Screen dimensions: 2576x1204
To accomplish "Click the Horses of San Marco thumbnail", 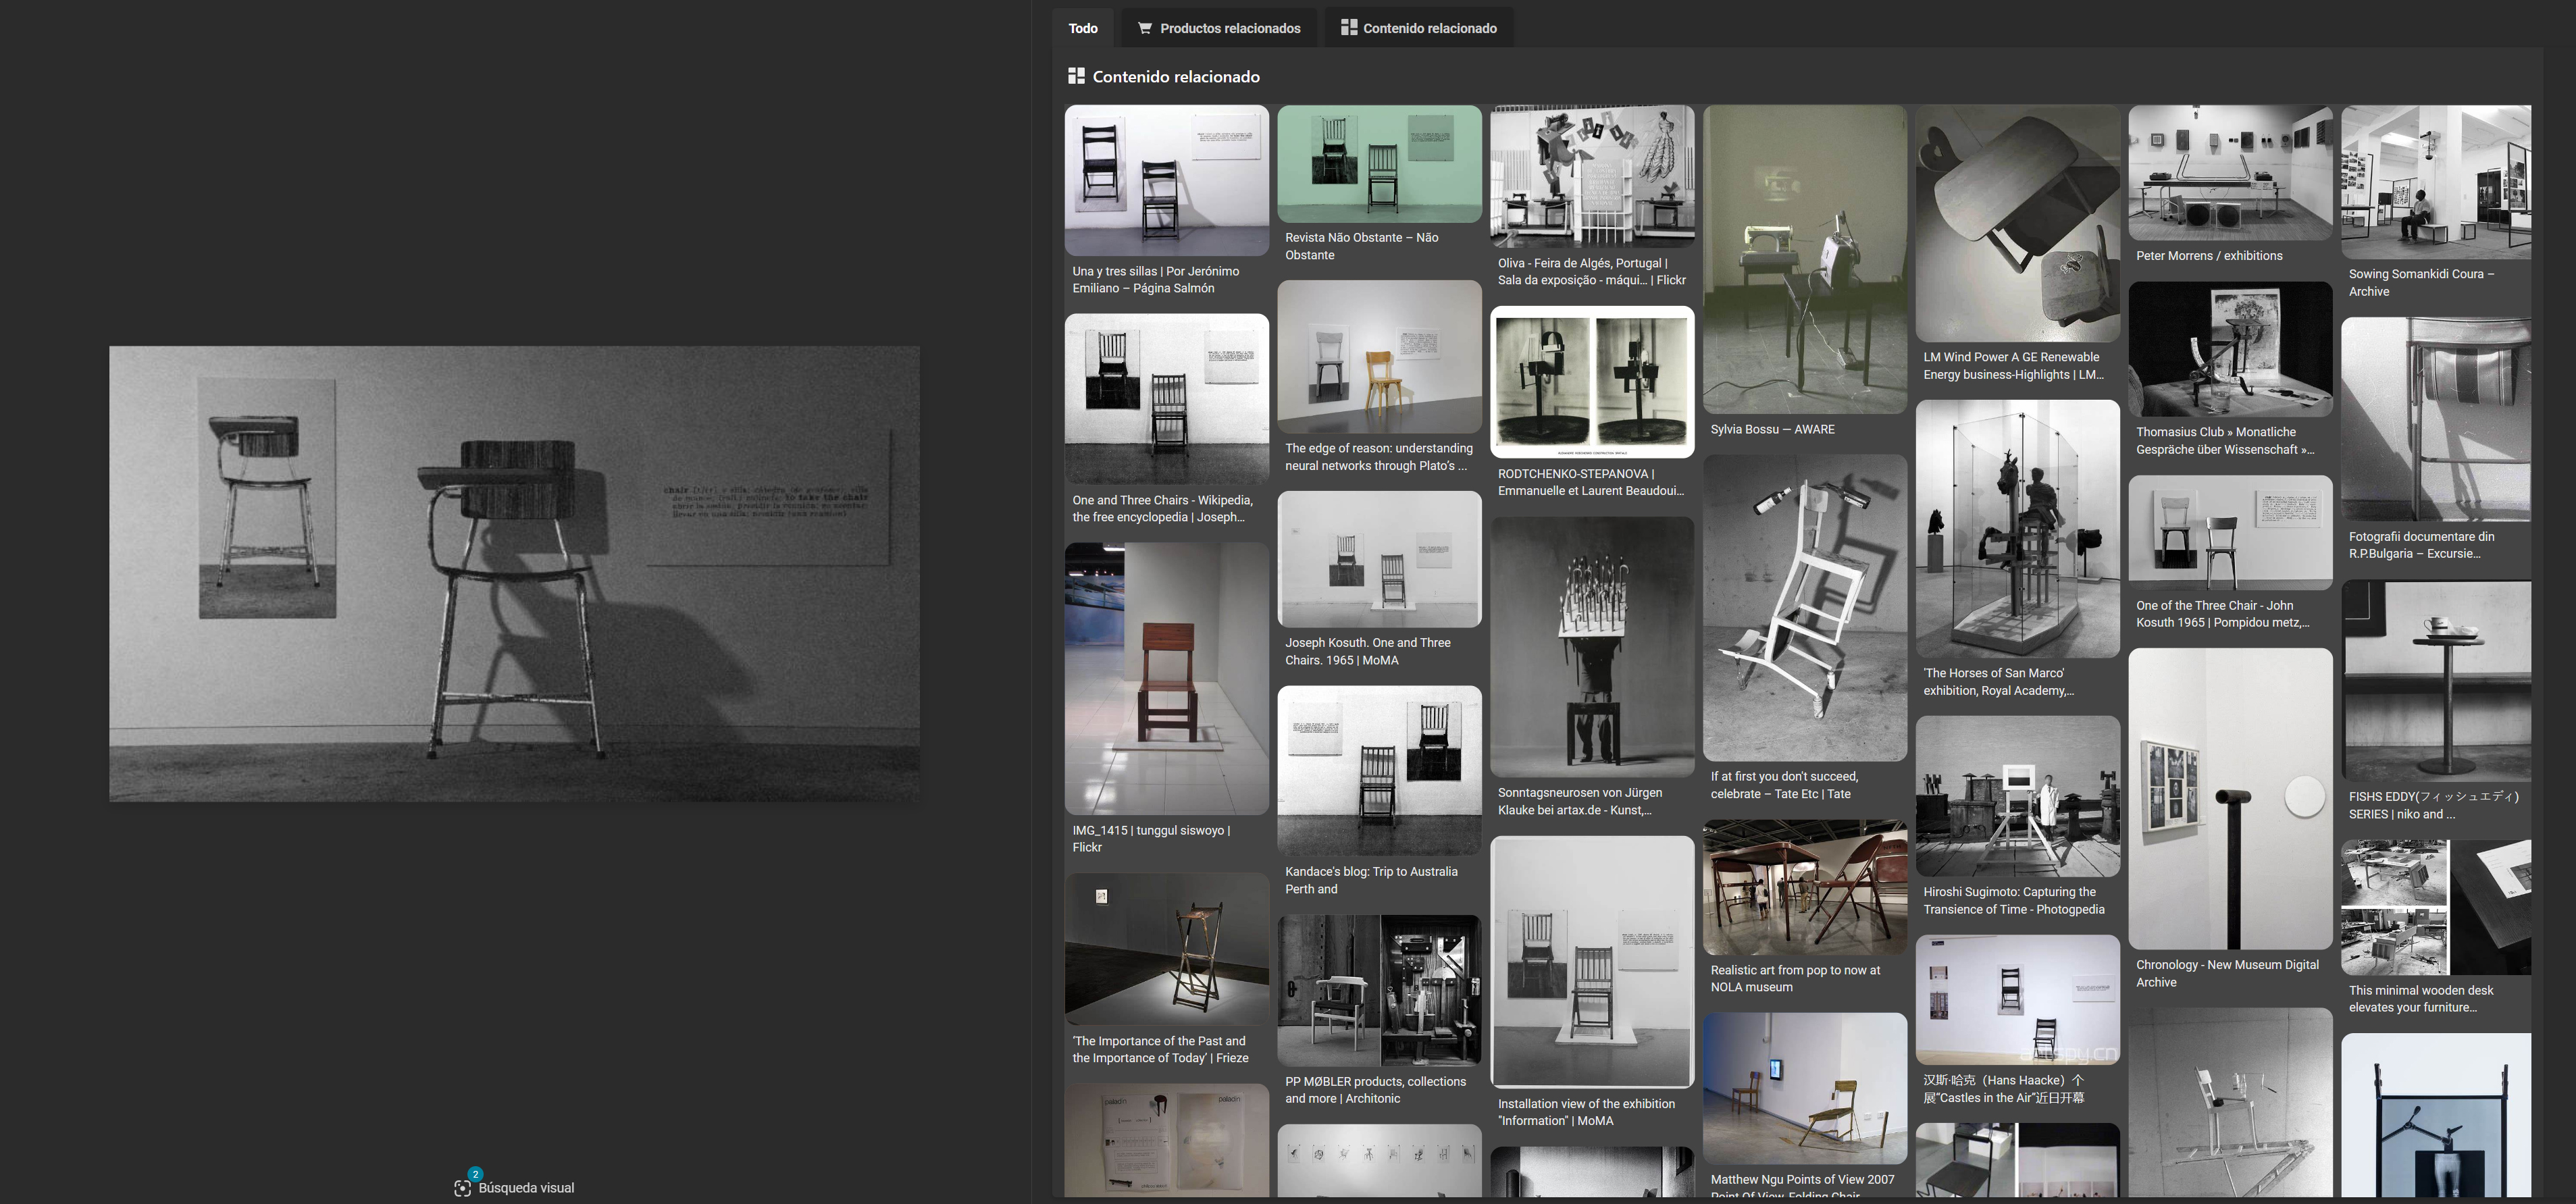I will coord(2017,528).
